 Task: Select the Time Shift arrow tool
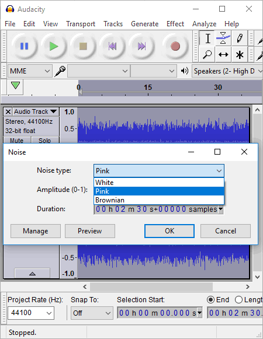coord(223,54)
